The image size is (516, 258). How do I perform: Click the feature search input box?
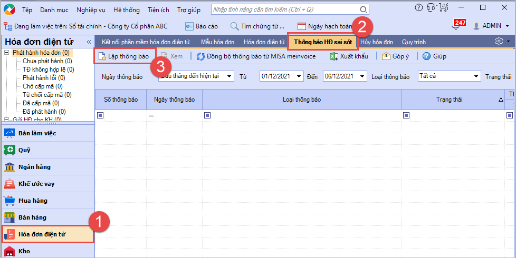(x=285, y=9)
